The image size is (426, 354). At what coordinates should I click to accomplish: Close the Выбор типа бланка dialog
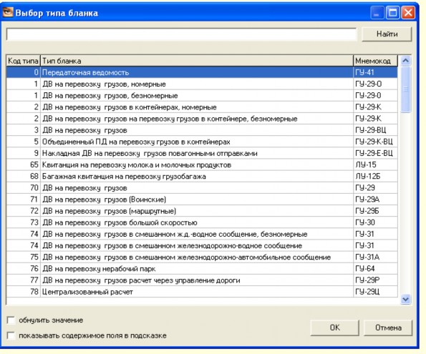pyautogui.click(x=408, y=12)
